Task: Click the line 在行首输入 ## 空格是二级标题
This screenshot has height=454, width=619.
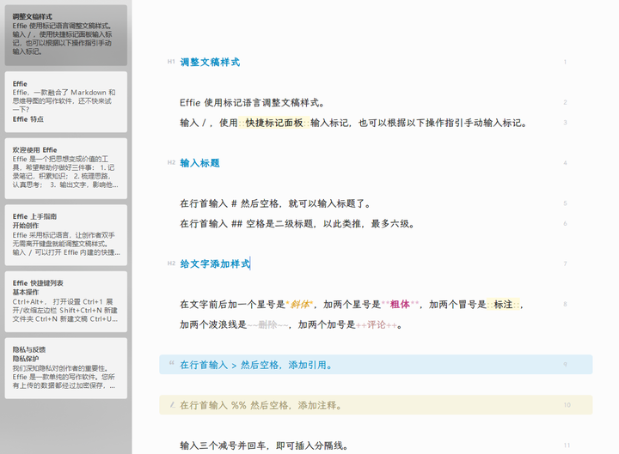Action: [x=297, y=224]
